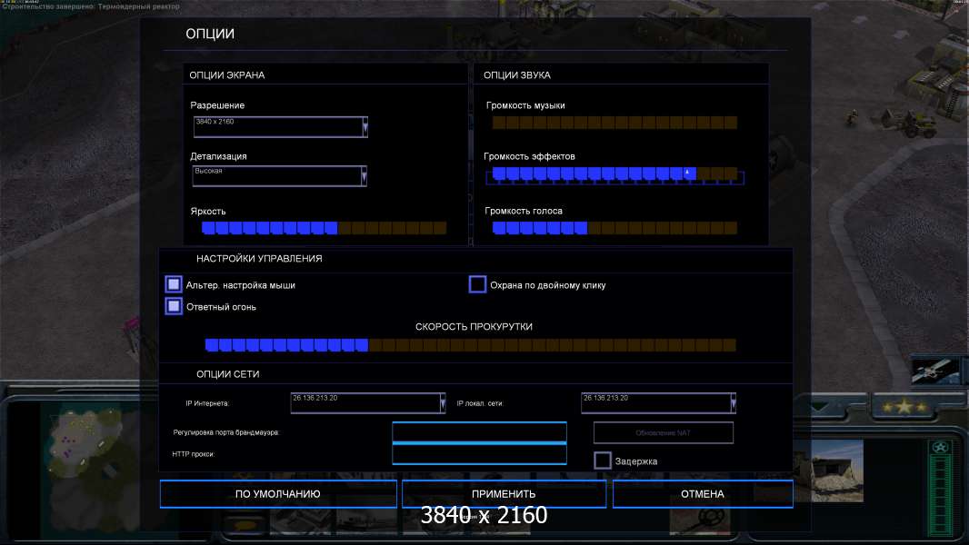Change the СКОРОСТЬ ПРОКРУТКИ slider
Viewport: 969px width, 545px height.
click(x=470, y=345)
